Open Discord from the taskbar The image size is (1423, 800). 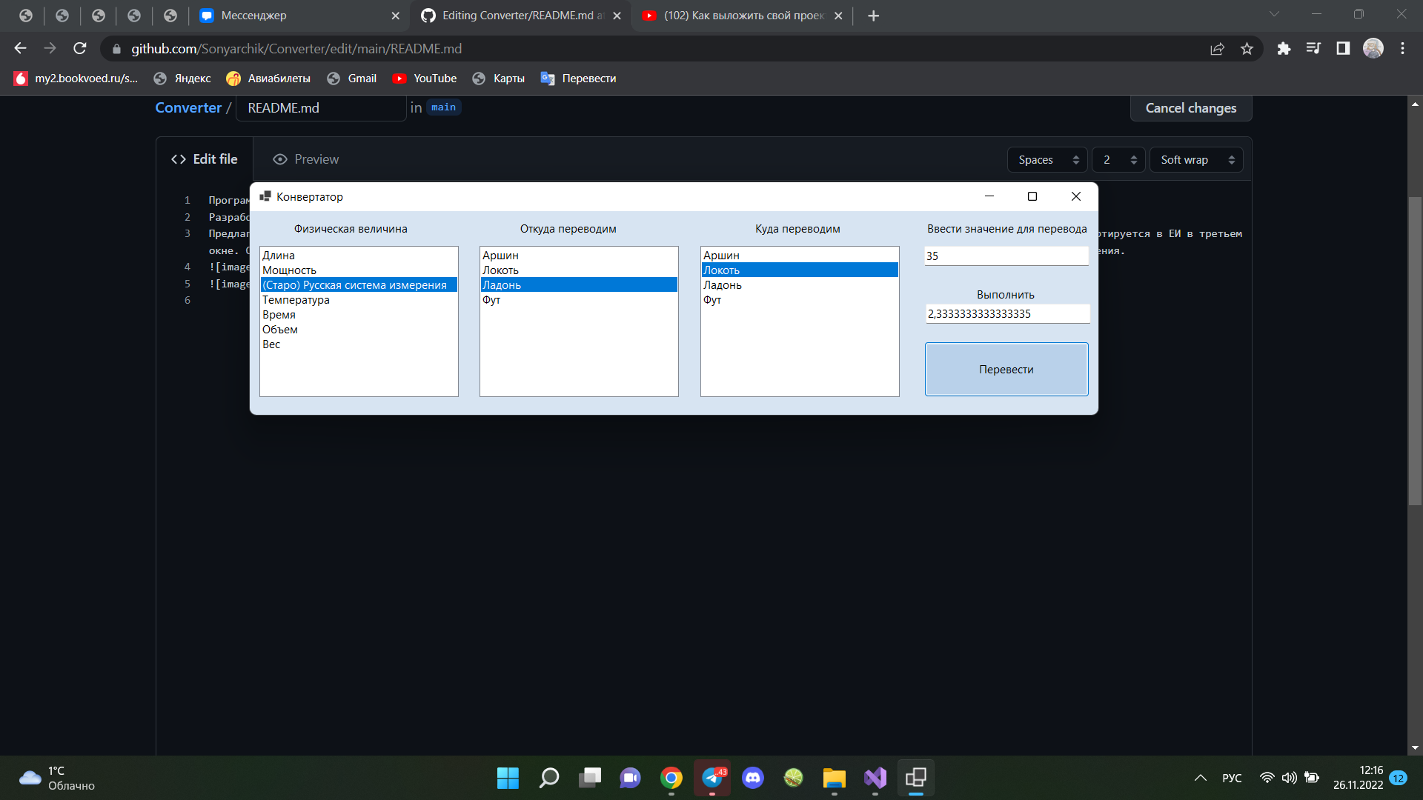click(x=753, y=778)
